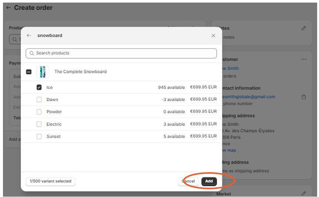Tick the Sunset variant checkbox
319x197 pixels.
[x=39, y=136]
